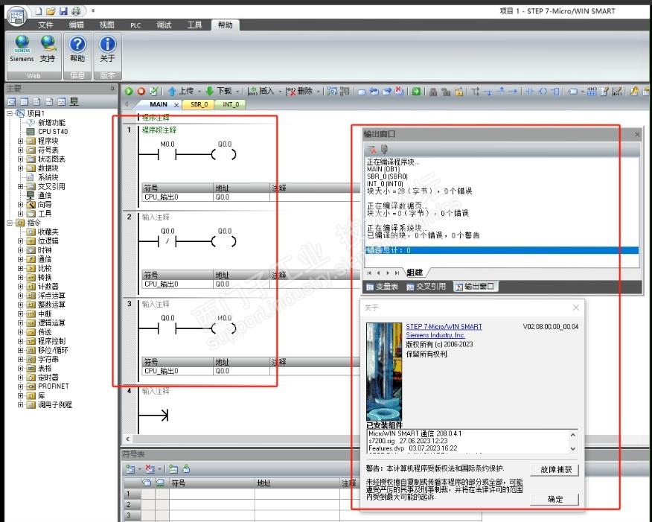Switch to the 变量表 bottom tab

coord(383,287)
